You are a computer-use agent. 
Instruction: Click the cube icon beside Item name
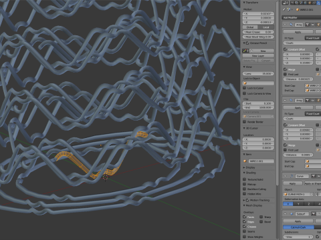click(x=245, y=161)
